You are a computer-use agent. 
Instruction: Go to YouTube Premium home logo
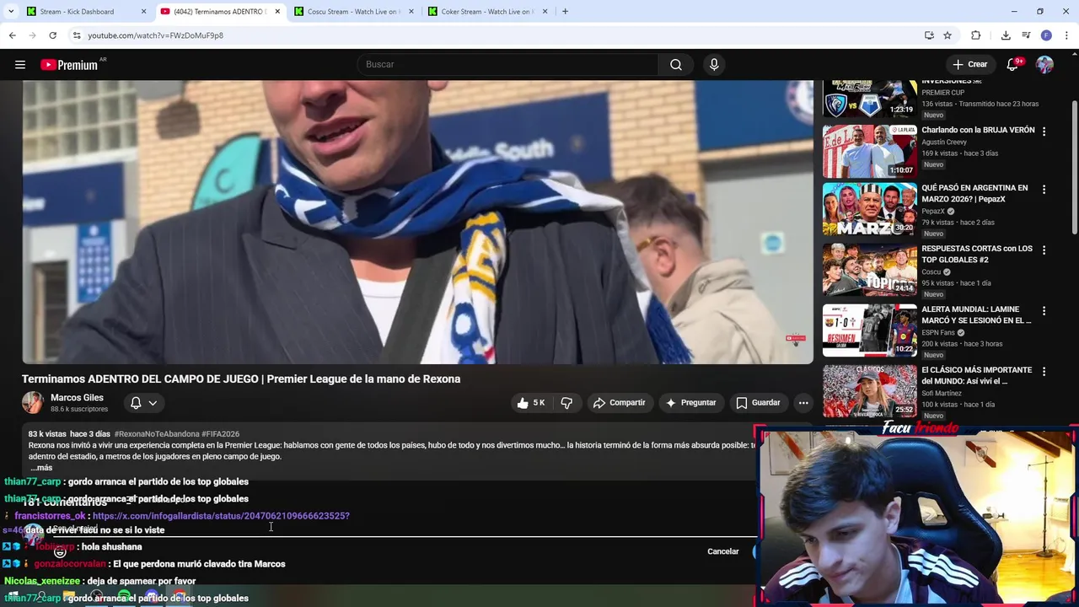(69, 65)
